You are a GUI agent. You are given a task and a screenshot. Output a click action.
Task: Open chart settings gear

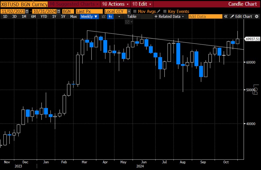[x=257, y=16]
